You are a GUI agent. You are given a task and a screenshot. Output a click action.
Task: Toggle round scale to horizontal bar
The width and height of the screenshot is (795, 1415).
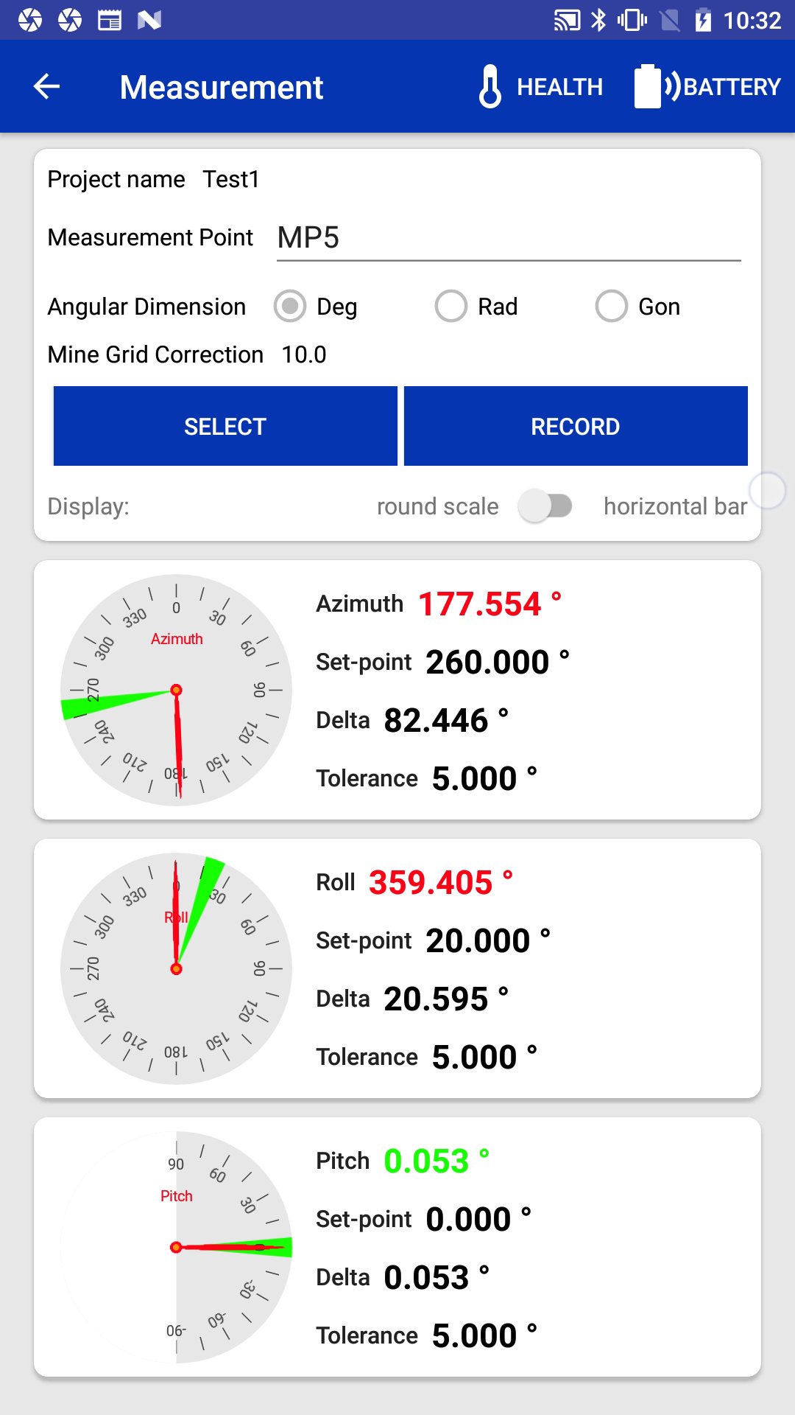tap(545, 506)
